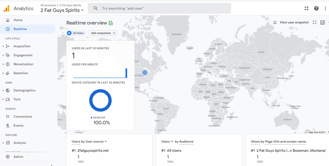Open Analysis under Explore
Screen dimensions: 329x166
click(20, 143)
